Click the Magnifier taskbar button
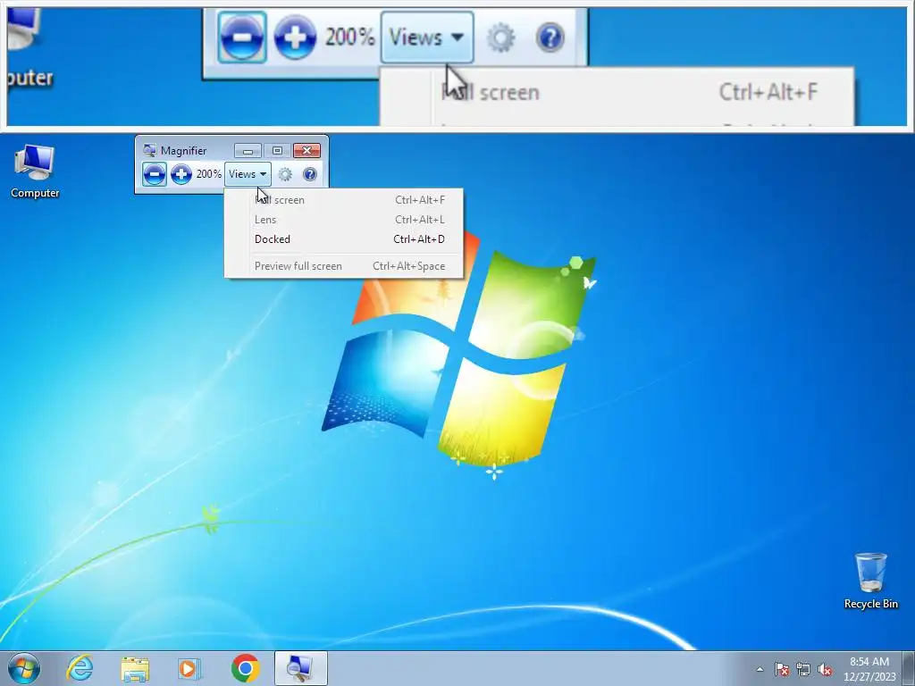 tap(300, 668)
